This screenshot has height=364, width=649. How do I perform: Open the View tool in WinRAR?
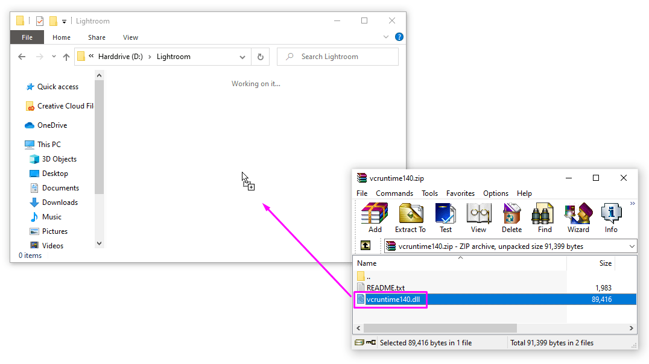point(478,218)
